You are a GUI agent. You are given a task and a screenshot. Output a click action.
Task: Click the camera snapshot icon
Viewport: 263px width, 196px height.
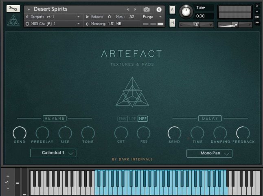(147, 9)
